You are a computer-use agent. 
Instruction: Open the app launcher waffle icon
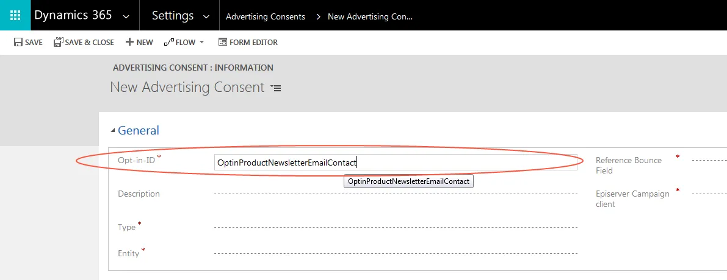coord(15,15)
